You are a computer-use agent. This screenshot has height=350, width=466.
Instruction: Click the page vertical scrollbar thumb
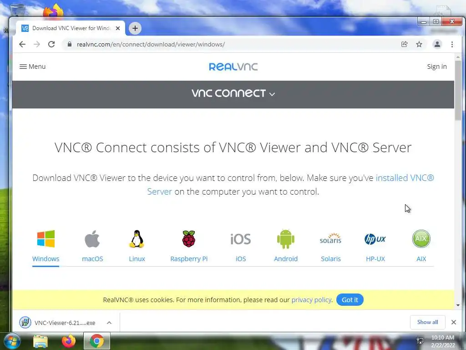(458, 91)
